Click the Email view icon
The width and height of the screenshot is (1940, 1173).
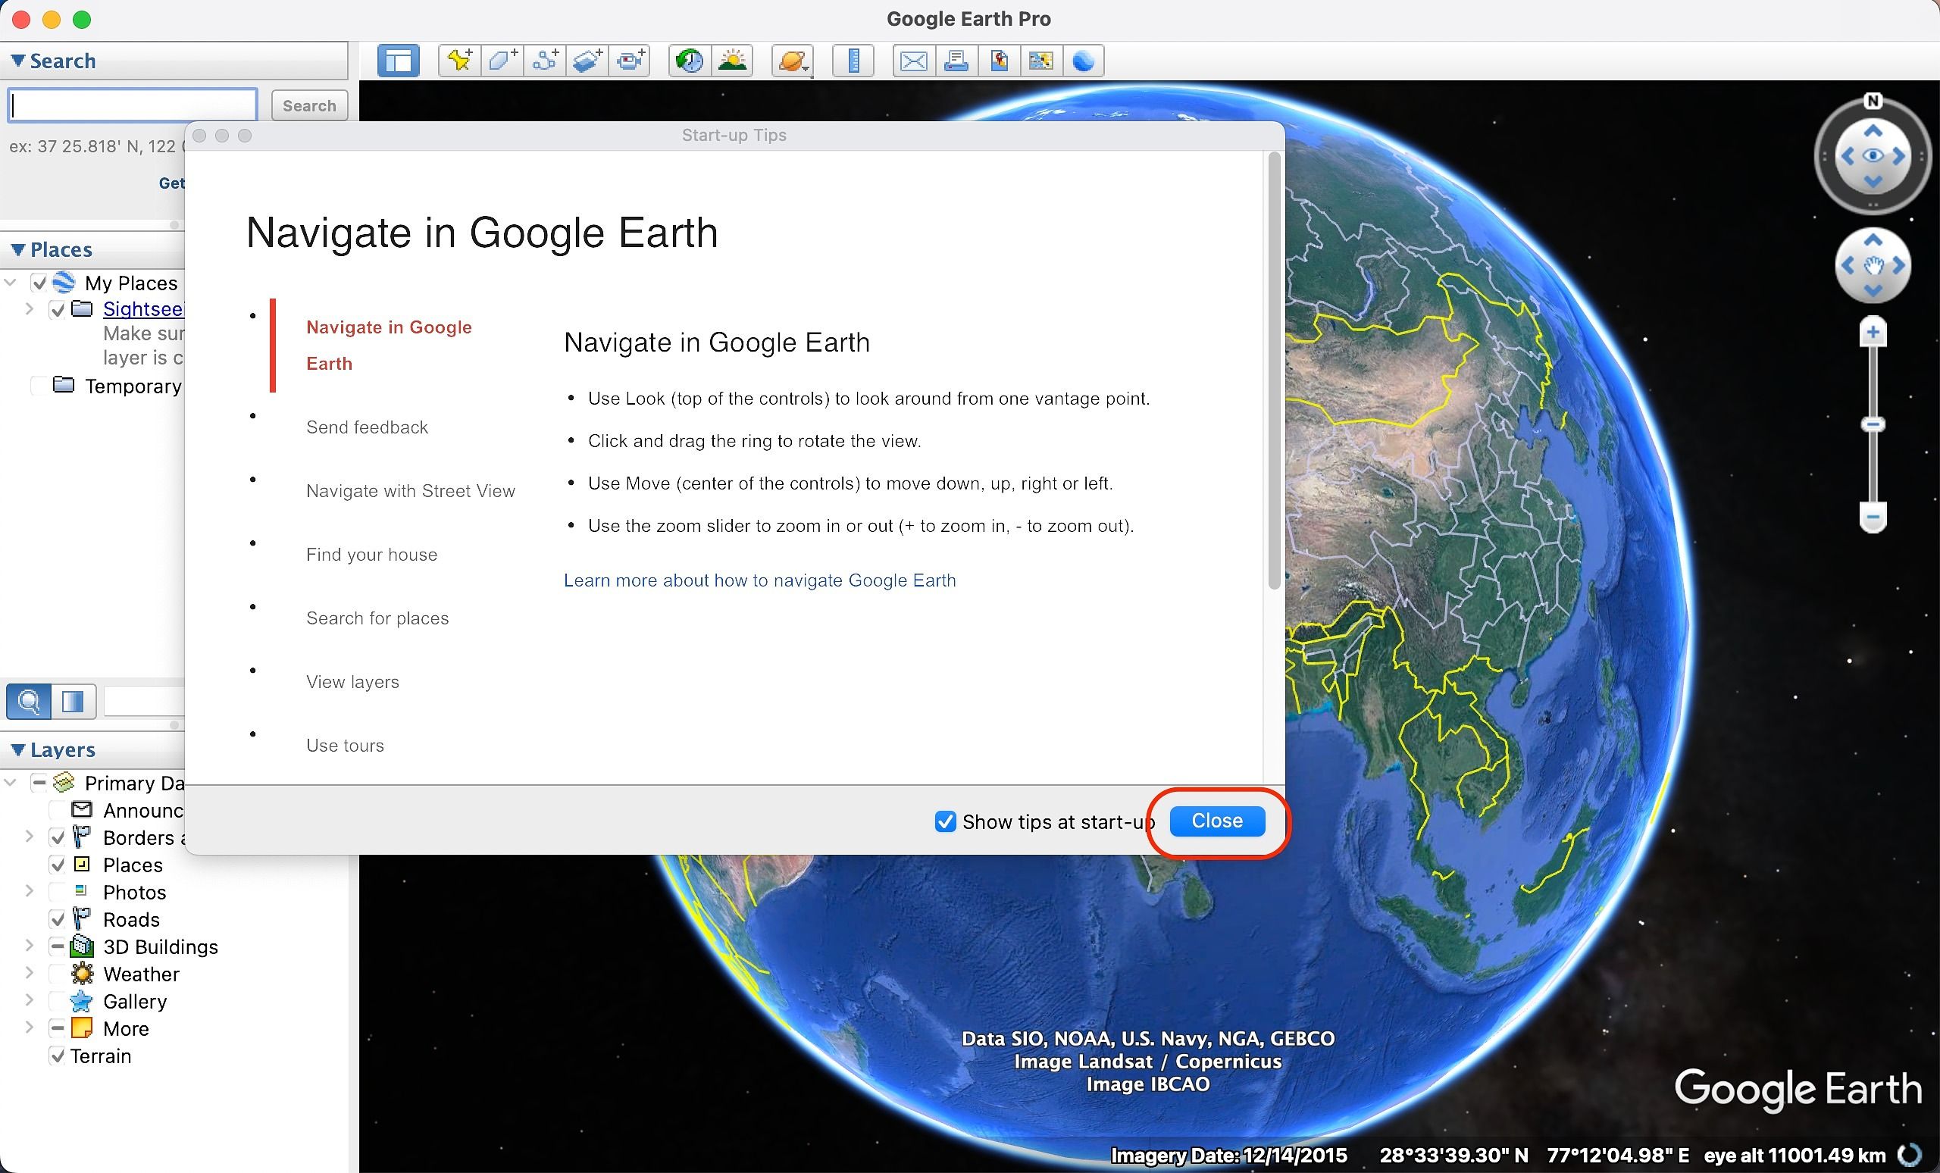pyautogui.click(x=912, y=61)
